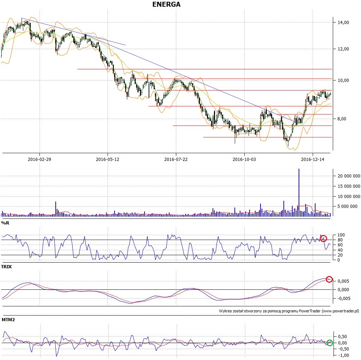Click the green circle marker on MTM2
361x360 pixels.
[x=330, y=343]
